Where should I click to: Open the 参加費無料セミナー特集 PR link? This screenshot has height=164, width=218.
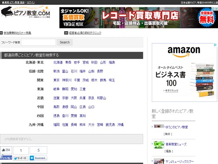tap(17, 33)
